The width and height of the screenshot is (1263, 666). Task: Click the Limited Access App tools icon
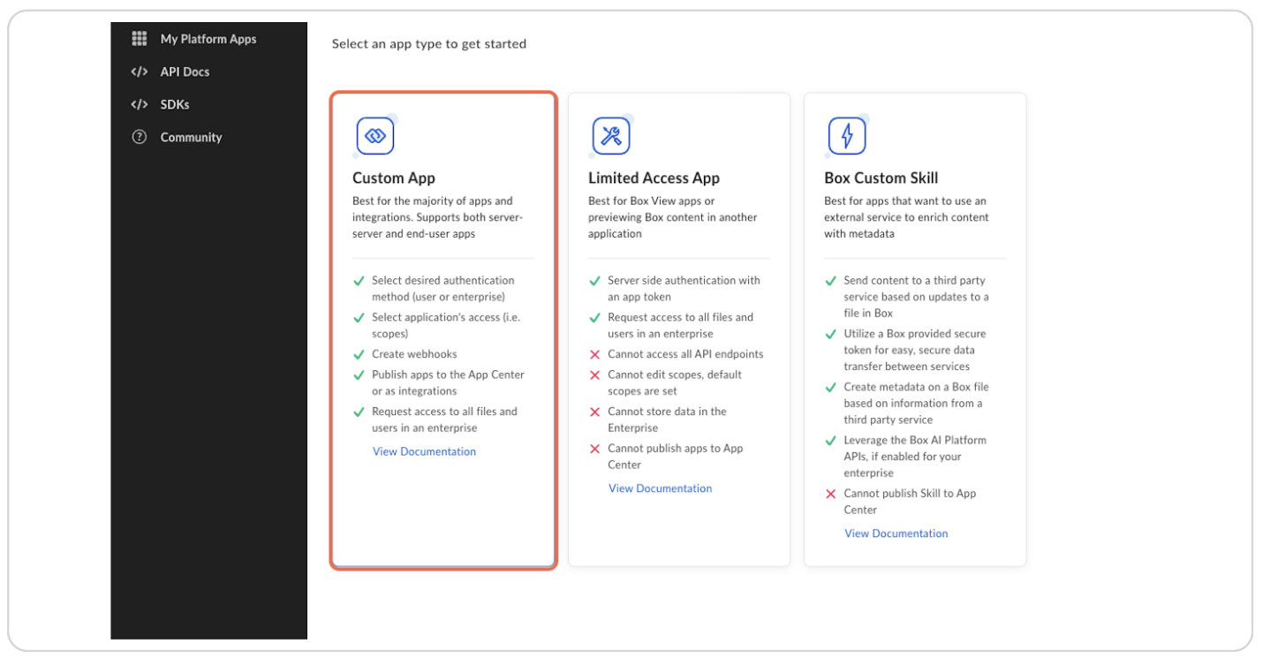pos(611,135)
